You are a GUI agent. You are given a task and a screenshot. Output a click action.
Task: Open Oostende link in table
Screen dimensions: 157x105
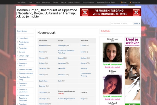(x=62, y=63)
